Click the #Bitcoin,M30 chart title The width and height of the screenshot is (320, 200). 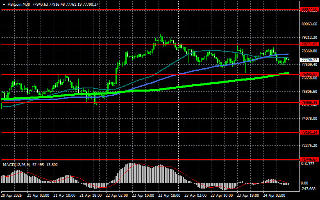point(18,4)
